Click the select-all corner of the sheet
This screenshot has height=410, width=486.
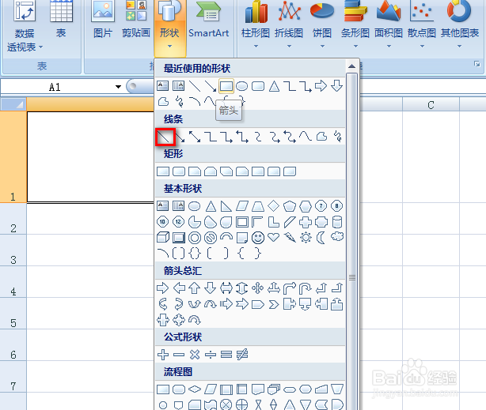pos(13,104)
